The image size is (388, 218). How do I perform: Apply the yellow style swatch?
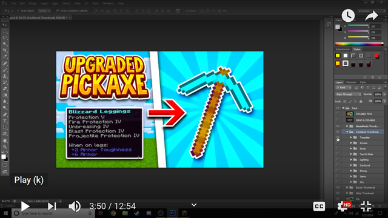(338, 56)
